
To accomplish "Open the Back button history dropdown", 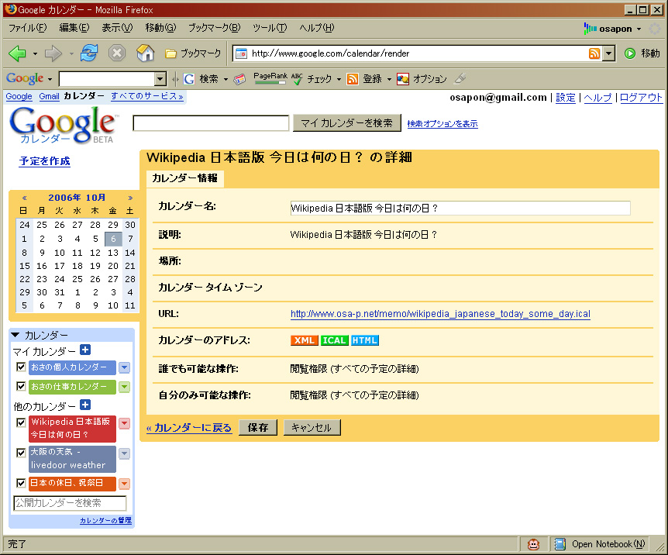I will pos(35,53).
